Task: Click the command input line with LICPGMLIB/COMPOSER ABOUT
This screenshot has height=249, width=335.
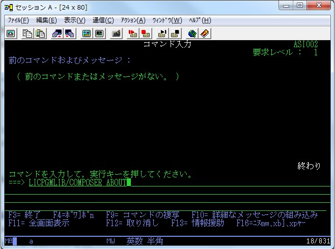Action: click(180, 183)
